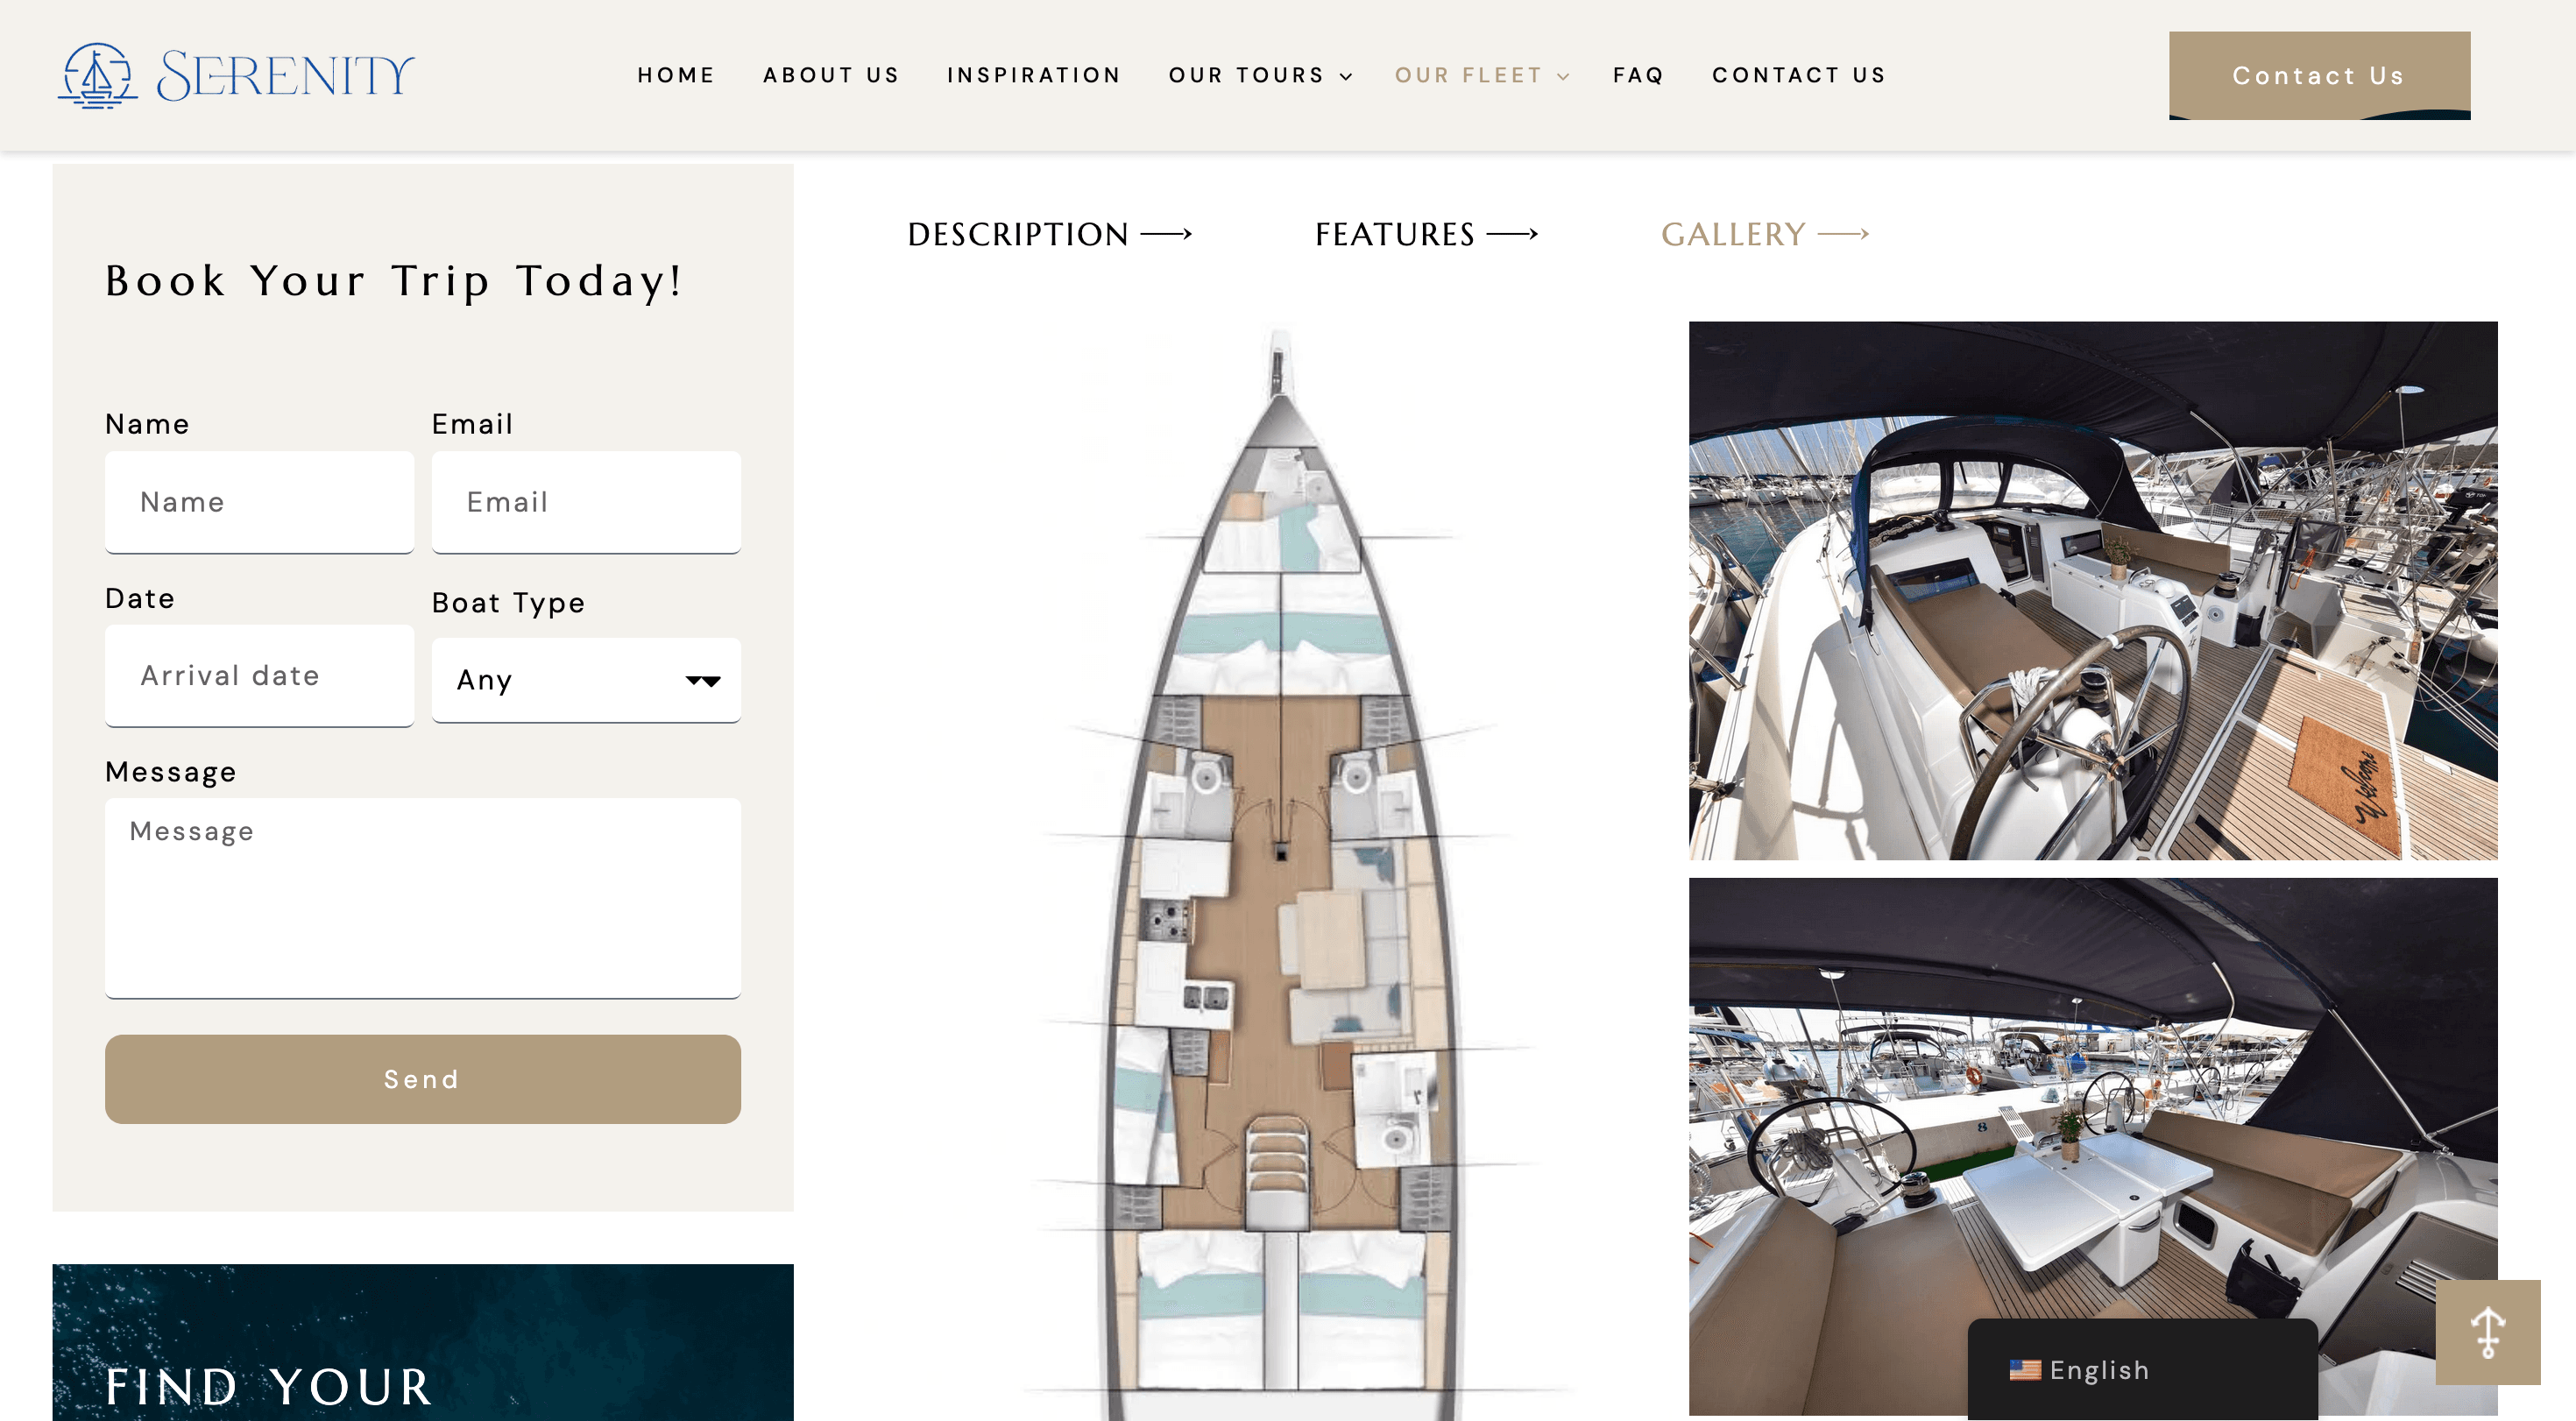
Task: Click the arrow next to GALLERY
Action: pos(1843,234)
